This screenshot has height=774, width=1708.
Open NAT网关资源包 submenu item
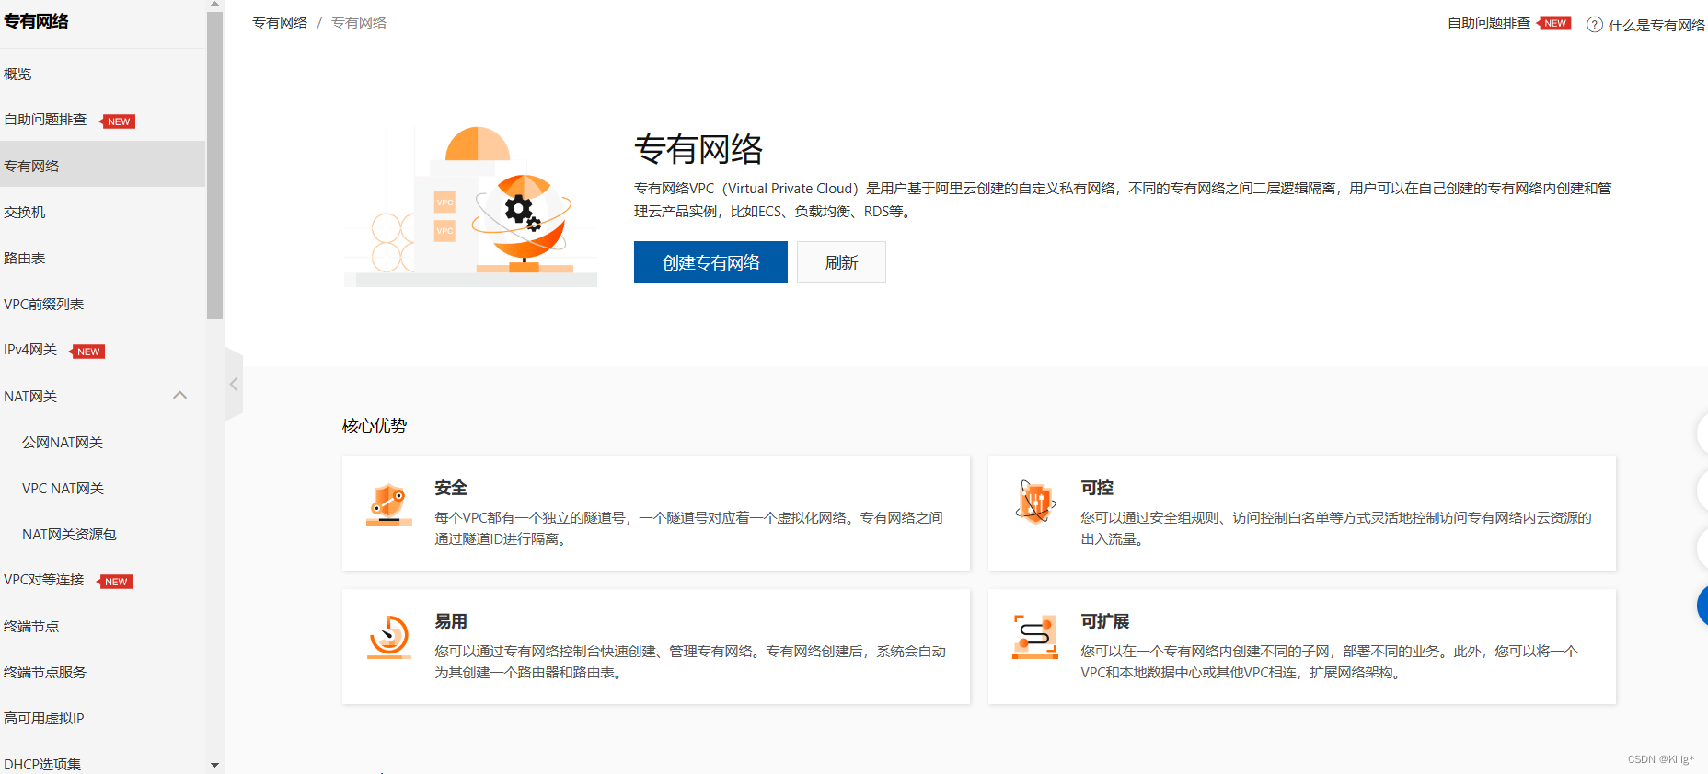point(69,534)
